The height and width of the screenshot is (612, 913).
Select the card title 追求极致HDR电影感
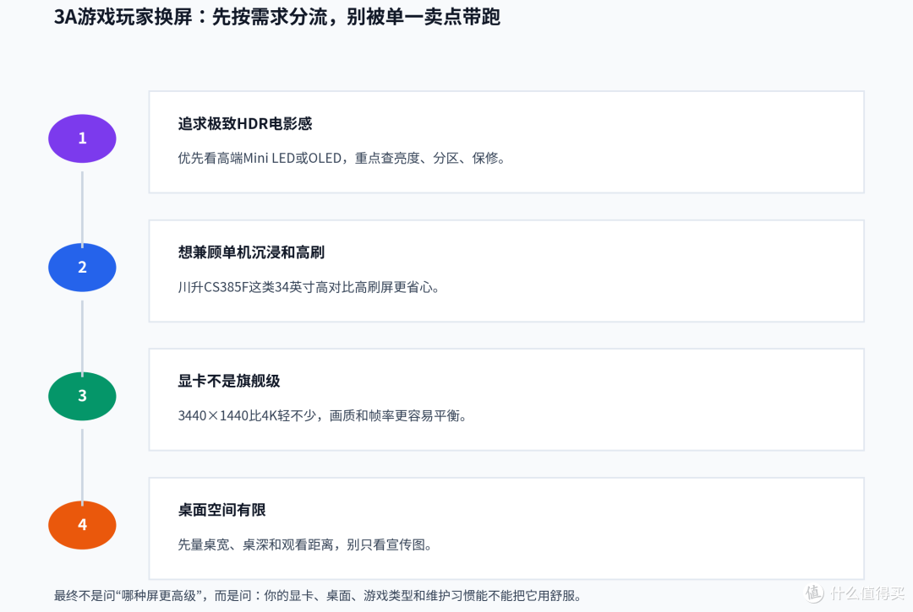click(245, 124)
